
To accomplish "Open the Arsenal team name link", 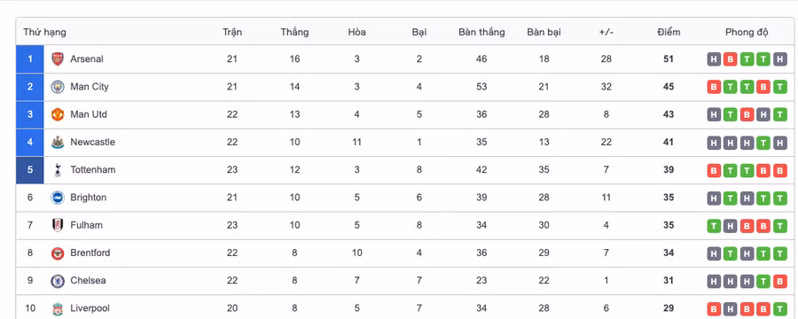I will [x=87, y=59].
